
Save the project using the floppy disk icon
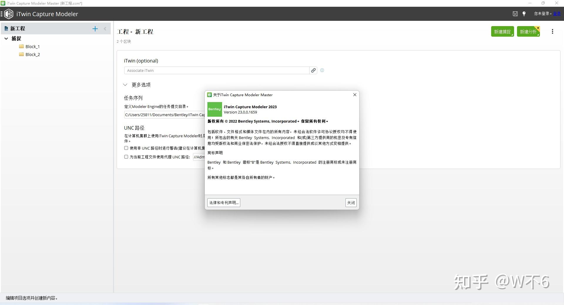pos(515,13)
